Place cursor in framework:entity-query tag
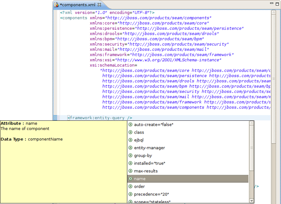The image size is (281, 204). 100,118
